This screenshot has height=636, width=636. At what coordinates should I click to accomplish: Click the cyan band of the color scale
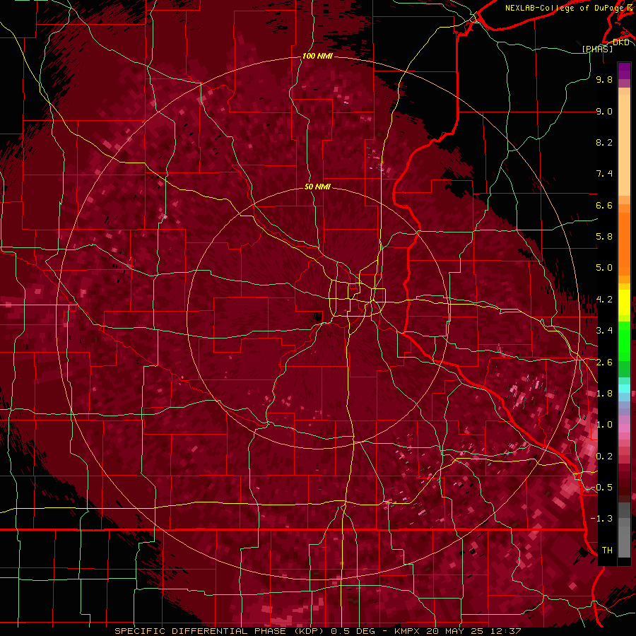click(624, 389)
